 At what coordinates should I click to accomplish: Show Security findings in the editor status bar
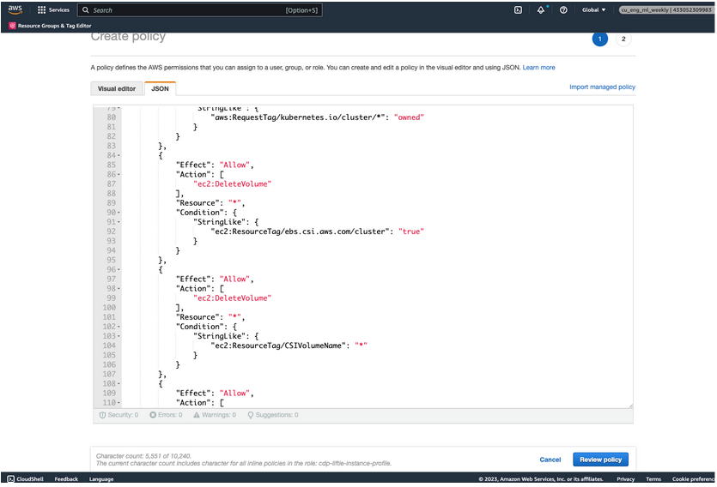pyautogui.click(x=118, y=415)
